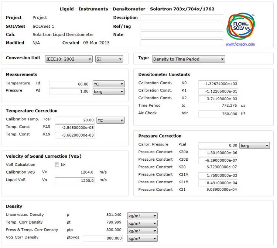Click the Temp. Corr Density value 799.999
The image size is (277, 248).
pyautogui.click(x=114, y=222)
